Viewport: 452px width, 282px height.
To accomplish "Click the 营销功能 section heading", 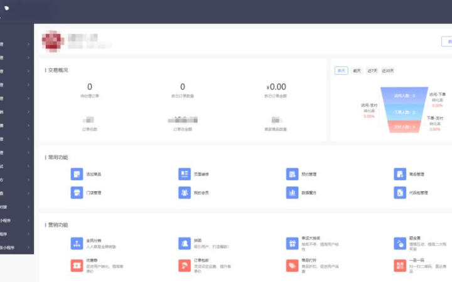I will point(58,225).
